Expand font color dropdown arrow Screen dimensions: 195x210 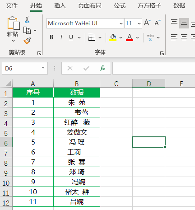(x=137, y=37)
